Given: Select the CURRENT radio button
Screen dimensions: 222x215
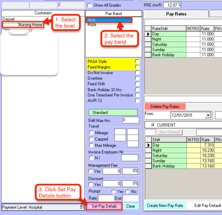Looking at the screenshot, I should [x=153, y=125].
